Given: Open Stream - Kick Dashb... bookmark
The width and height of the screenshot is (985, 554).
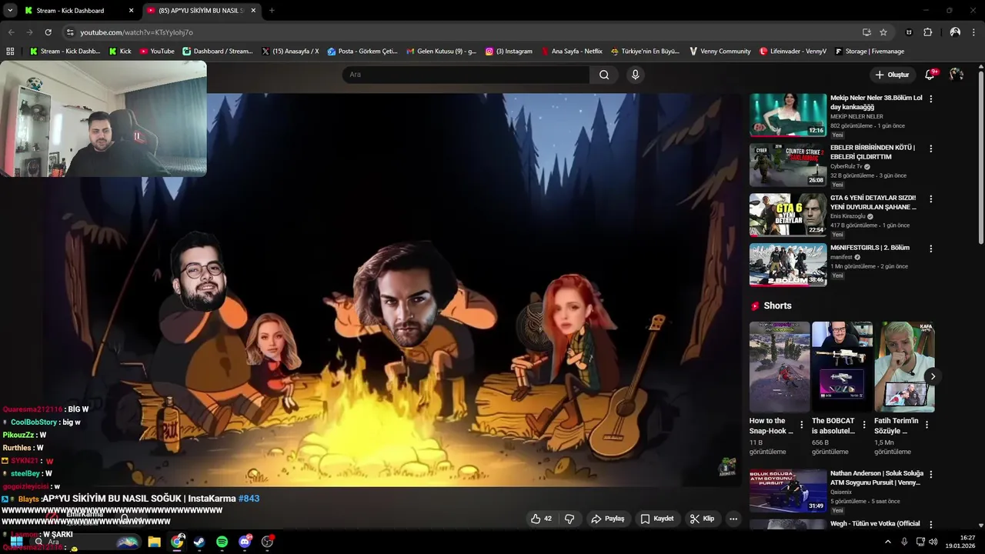Looking at the screenshot, I should [x=65, y=52].
